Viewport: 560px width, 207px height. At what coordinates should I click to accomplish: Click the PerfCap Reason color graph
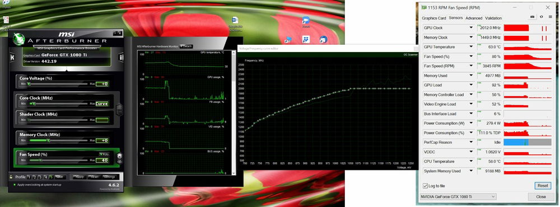coord(528,143)
